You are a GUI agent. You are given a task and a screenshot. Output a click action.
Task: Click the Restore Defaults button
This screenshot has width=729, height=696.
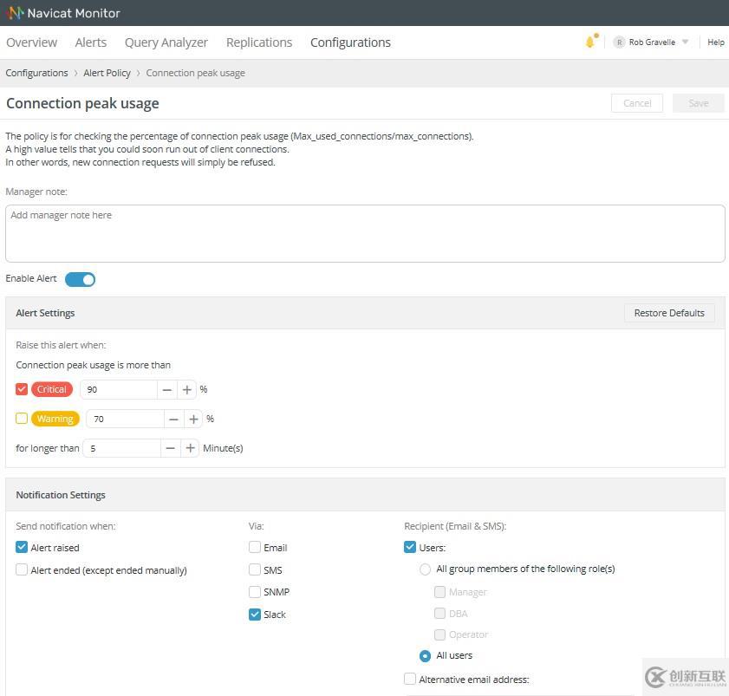pyautogui.click(x=669, y=313)
